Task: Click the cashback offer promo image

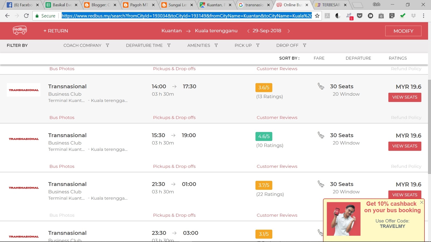Action: (x=343, y=219)
